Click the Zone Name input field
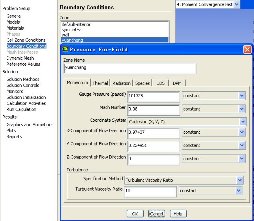Image resolution: width=254 pixels, height=221 pixels. click(x=130, y=68)
